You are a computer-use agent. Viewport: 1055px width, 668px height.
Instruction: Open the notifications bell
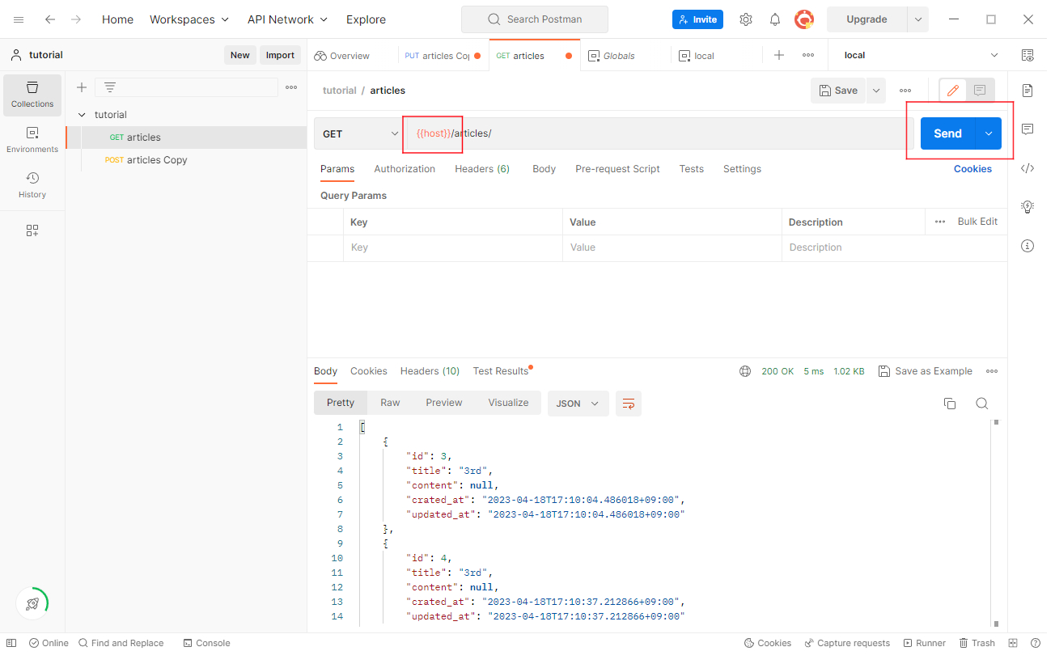[775, 19]
